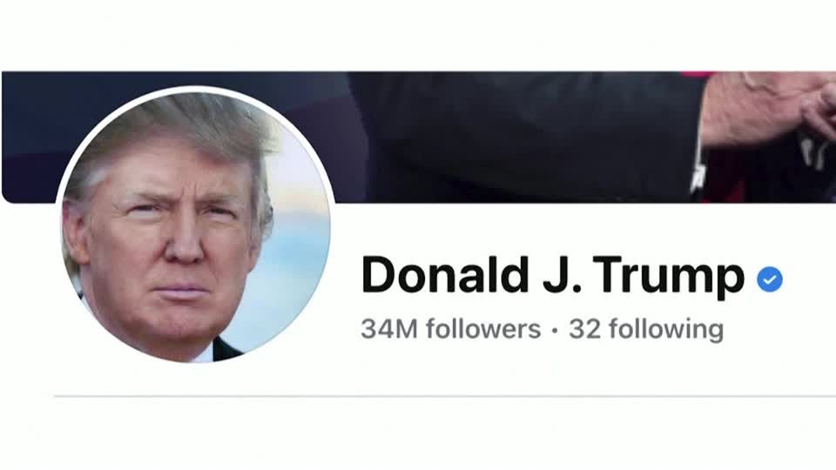This screenshot has width=836, height=470.
Task: View the 32 following list
Action: (646, 329)
